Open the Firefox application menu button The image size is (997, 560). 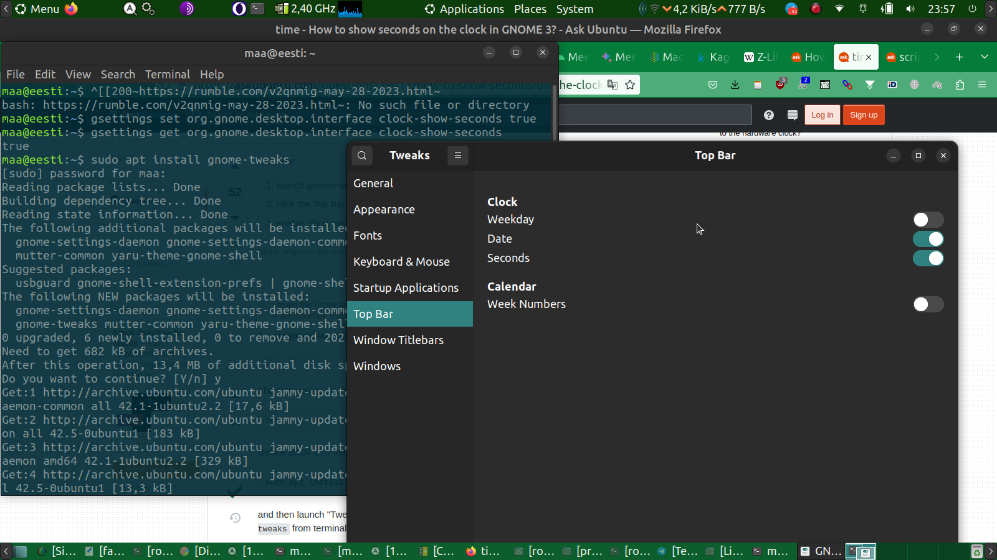click(x=982, y=85)
